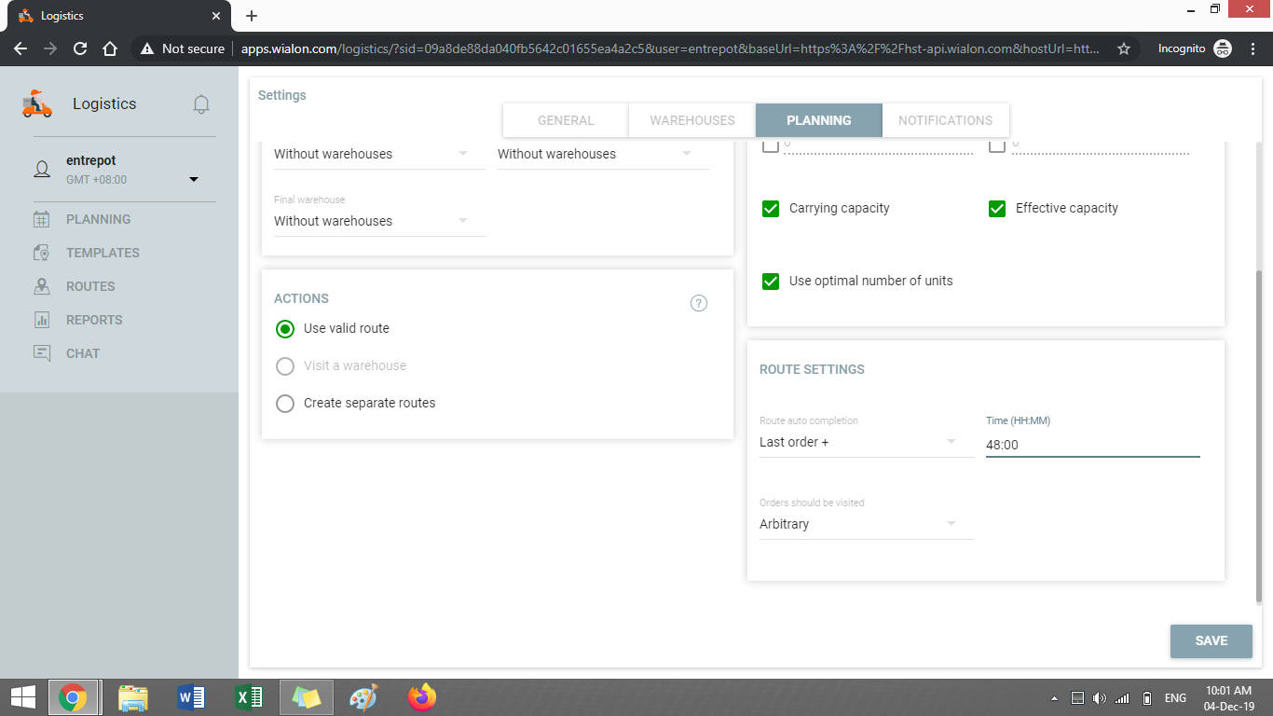Click the Planning calendar icon in sidebar
The height and width of the screenshot is (716, 1273).
(x=42, y=219)
